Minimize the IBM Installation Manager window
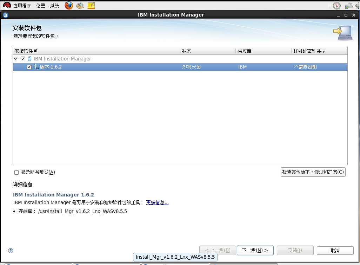 pos(338,15)
